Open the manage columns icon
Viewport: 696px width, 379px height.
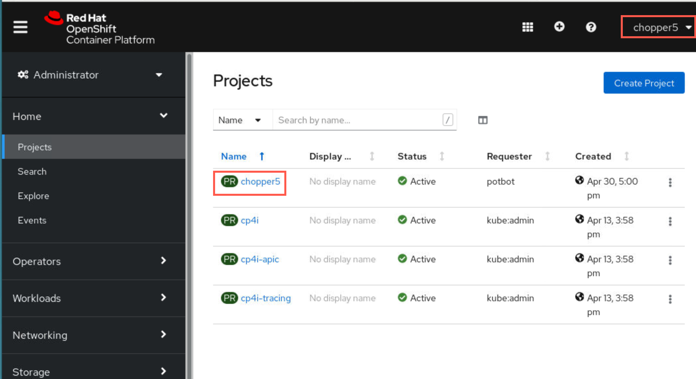[x=483, y=120]
